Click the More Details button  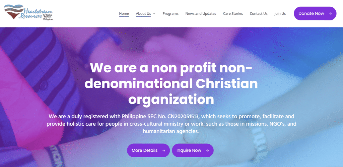145,150
